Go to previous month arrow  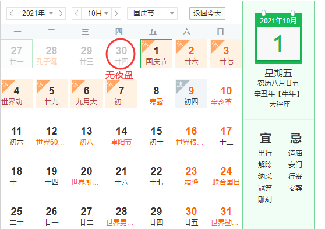pos(76,13)
